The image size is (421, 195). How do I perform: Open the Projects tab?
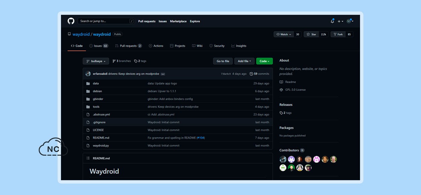[x=177, y=46]
